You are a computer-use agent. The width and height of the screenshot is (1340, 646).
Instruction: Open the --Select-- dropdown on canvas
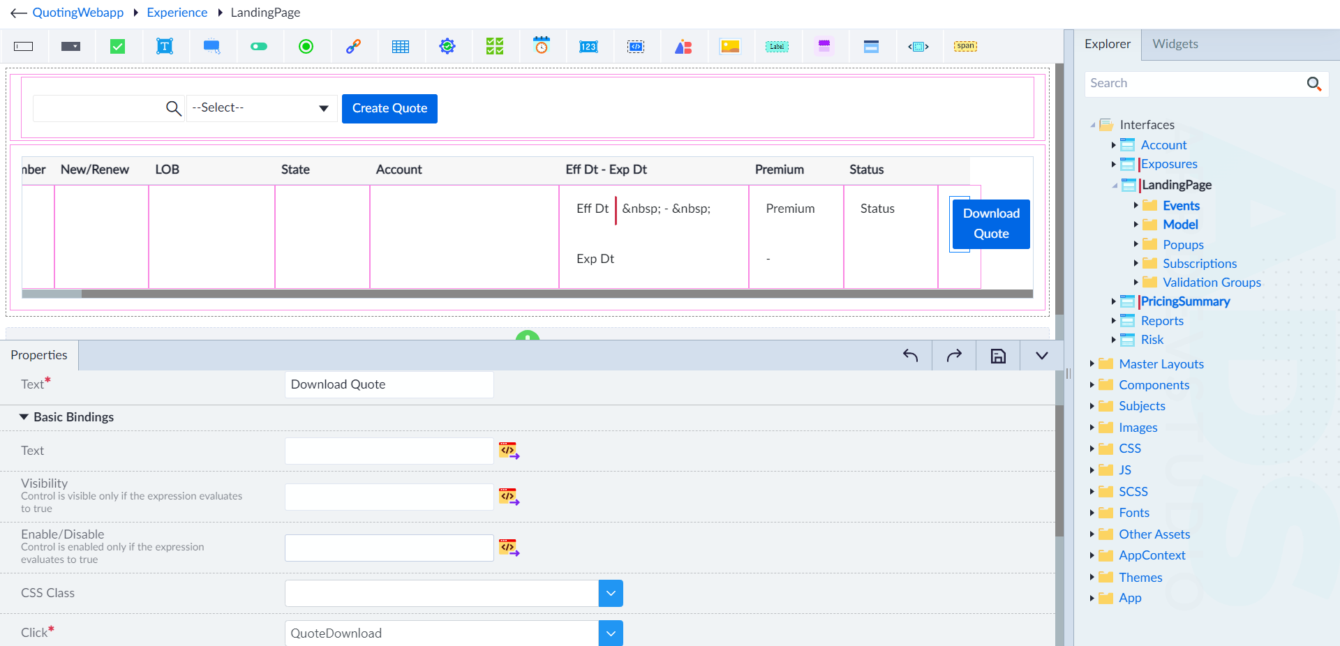[x=262, y=108]
